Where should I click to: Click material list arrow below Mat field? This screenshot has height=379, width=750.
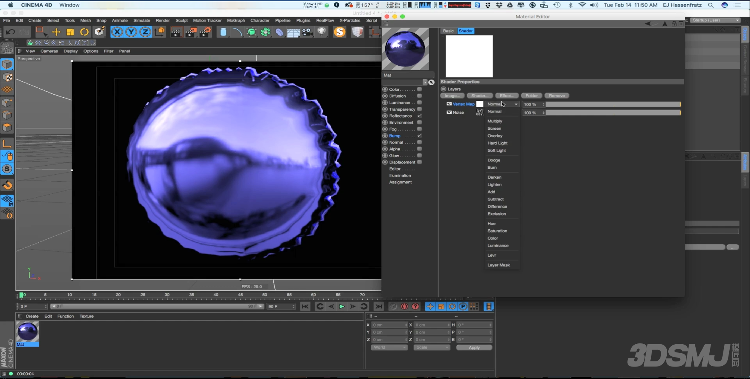click(425, 82)
